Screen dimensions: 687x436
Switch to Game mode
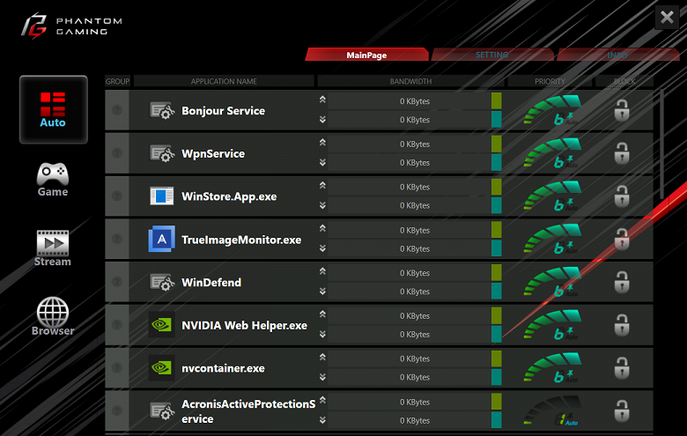tap(53, 180)
